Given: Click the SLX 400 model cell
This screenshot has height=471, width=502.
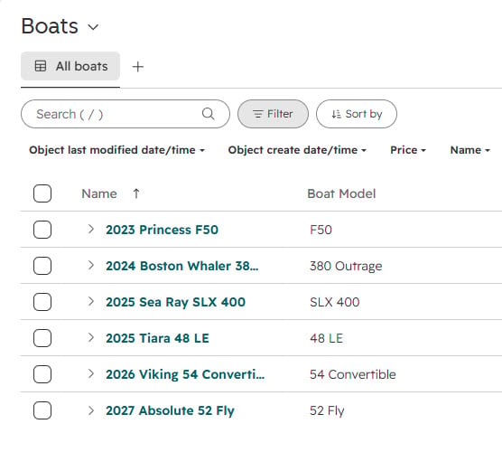Looking at the screenshot, I should (x=335, y=302).
